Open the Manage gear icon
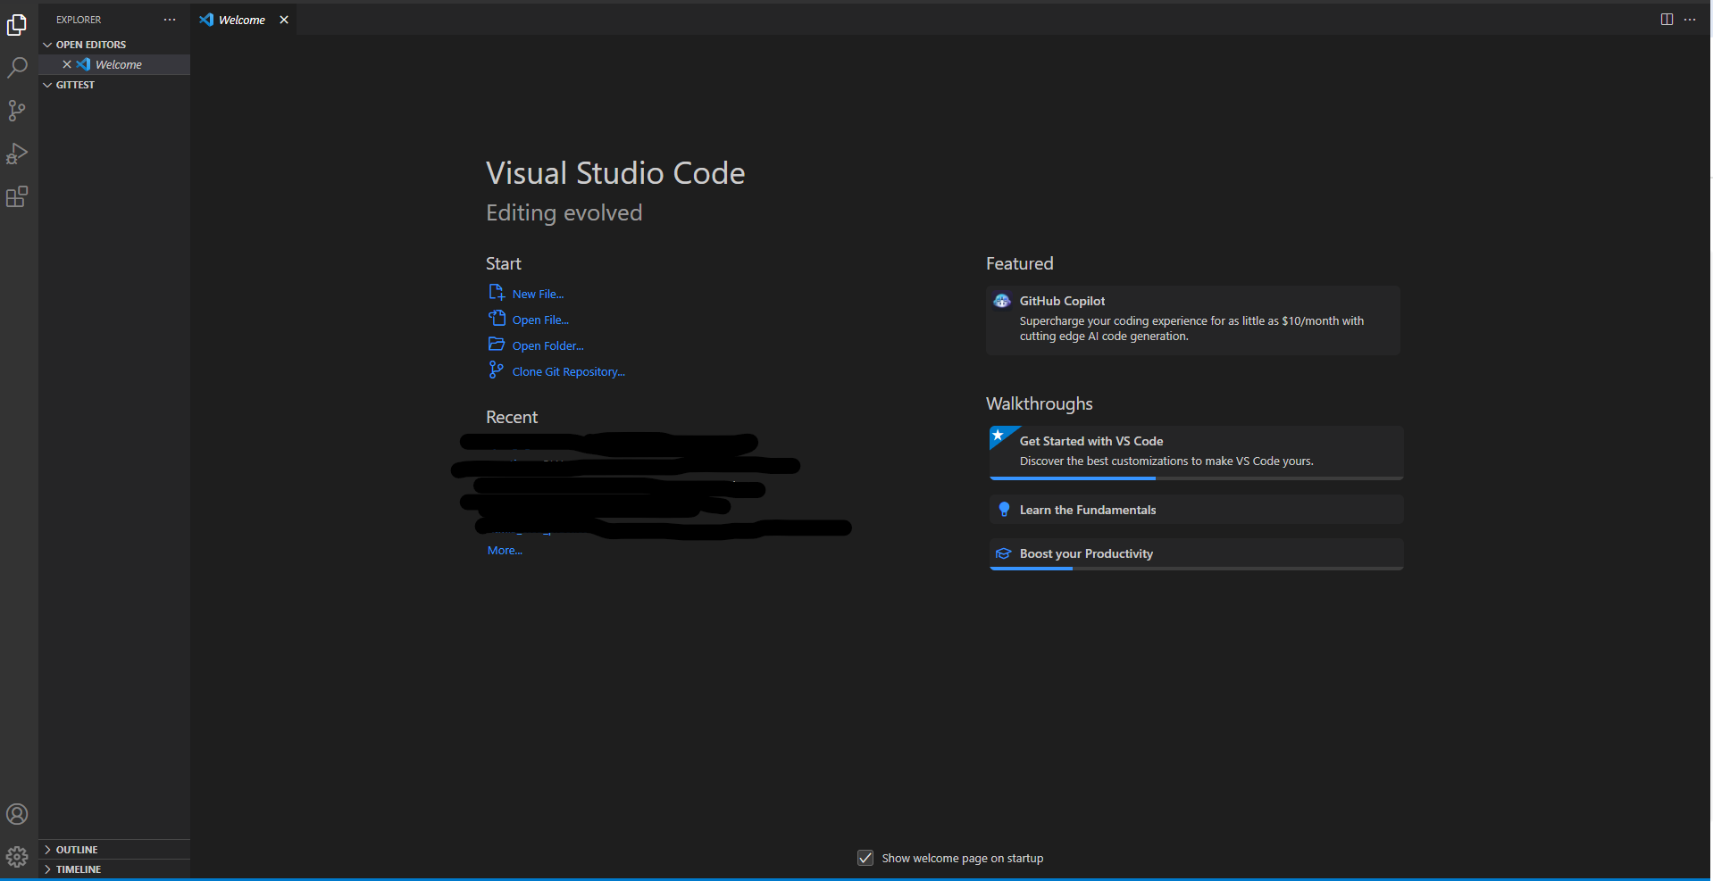1713x881 pixels. pyautogui.click(x=17, y=857)
